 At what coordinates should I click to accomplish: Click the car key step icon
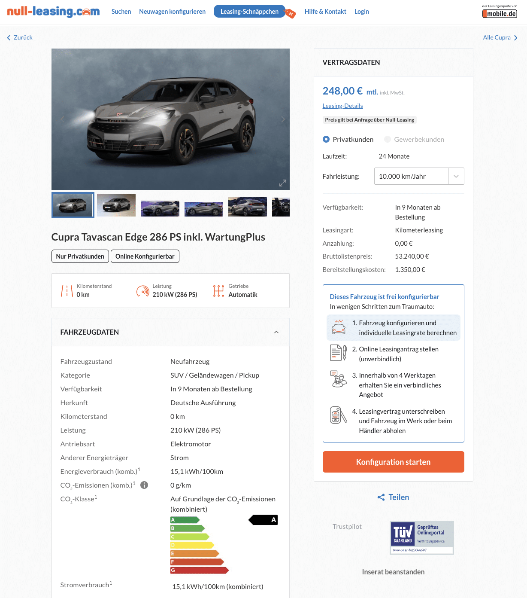click(339, 415)
